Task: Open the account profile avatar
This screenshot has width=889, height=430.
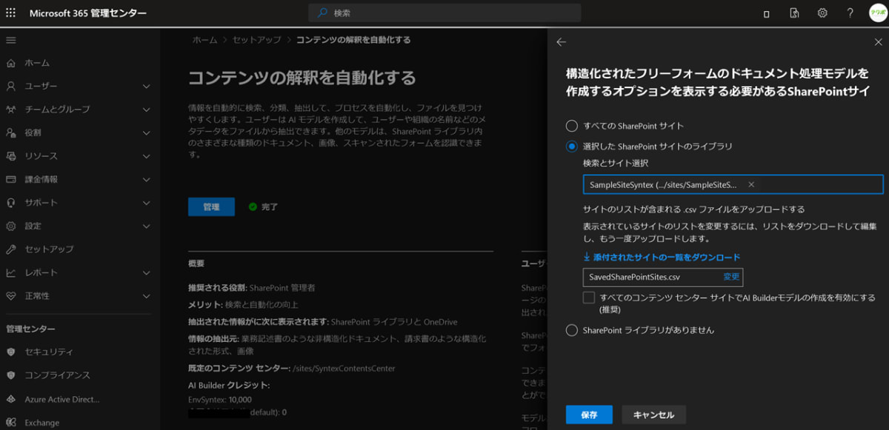Action: [x=877, y=13]
